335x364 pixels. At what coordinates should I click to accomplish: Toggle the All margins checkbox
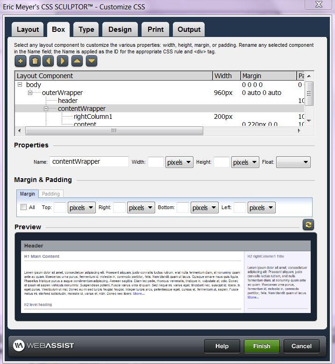[x=23, y=207]
